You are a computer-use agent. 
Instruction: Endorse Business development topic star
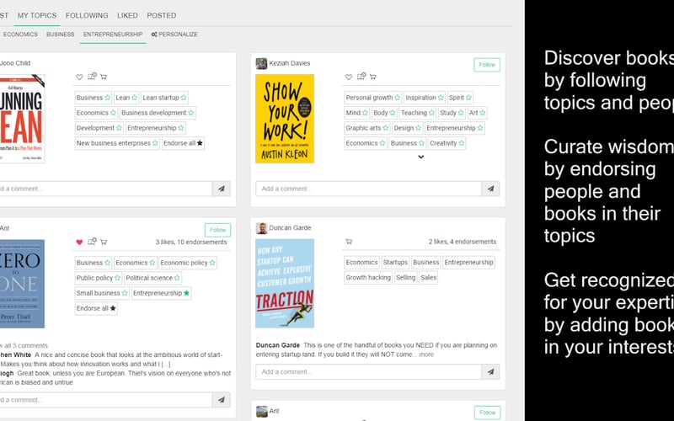(x=191, y=113)
